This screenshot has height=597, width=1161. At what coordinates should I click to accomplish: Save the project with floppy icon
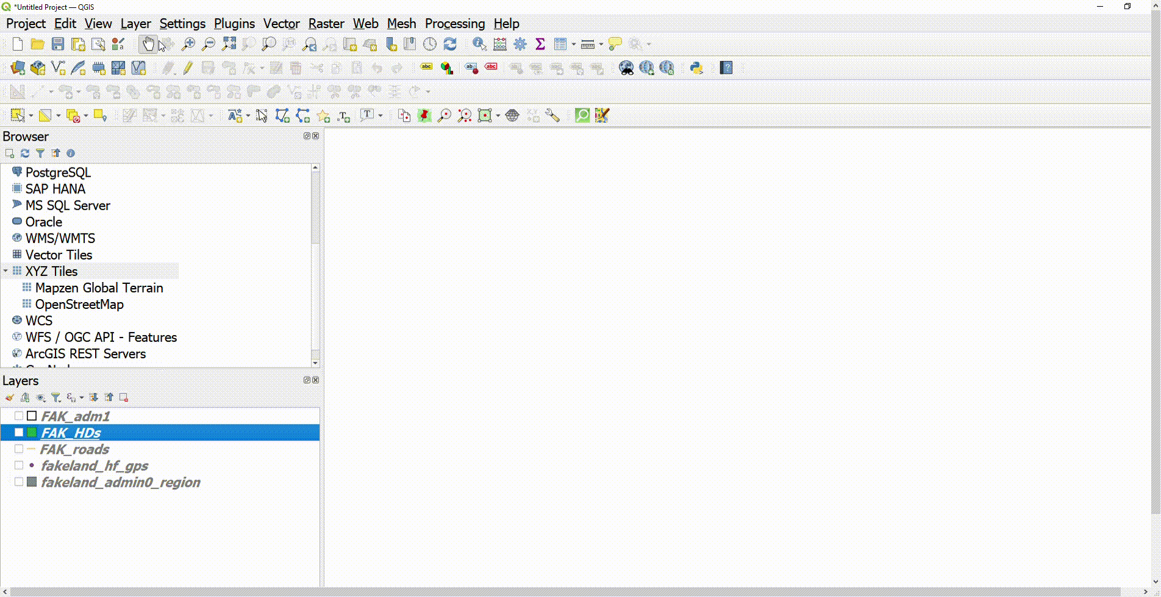tap(58, 44)
